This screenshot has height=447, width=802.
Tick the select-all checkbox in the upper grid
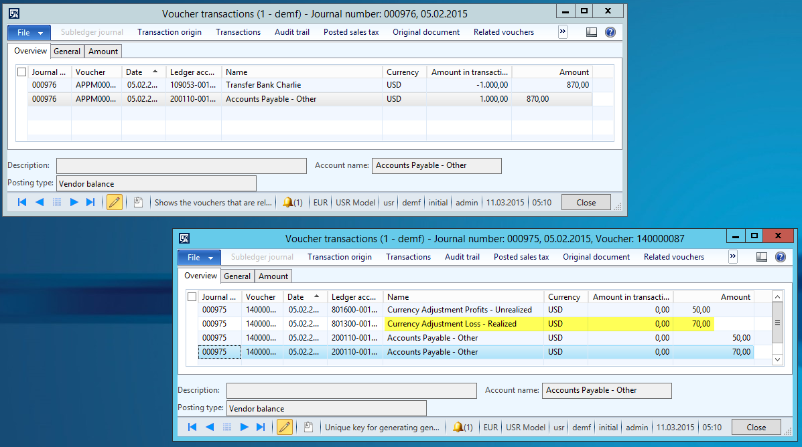pos(22,72)
